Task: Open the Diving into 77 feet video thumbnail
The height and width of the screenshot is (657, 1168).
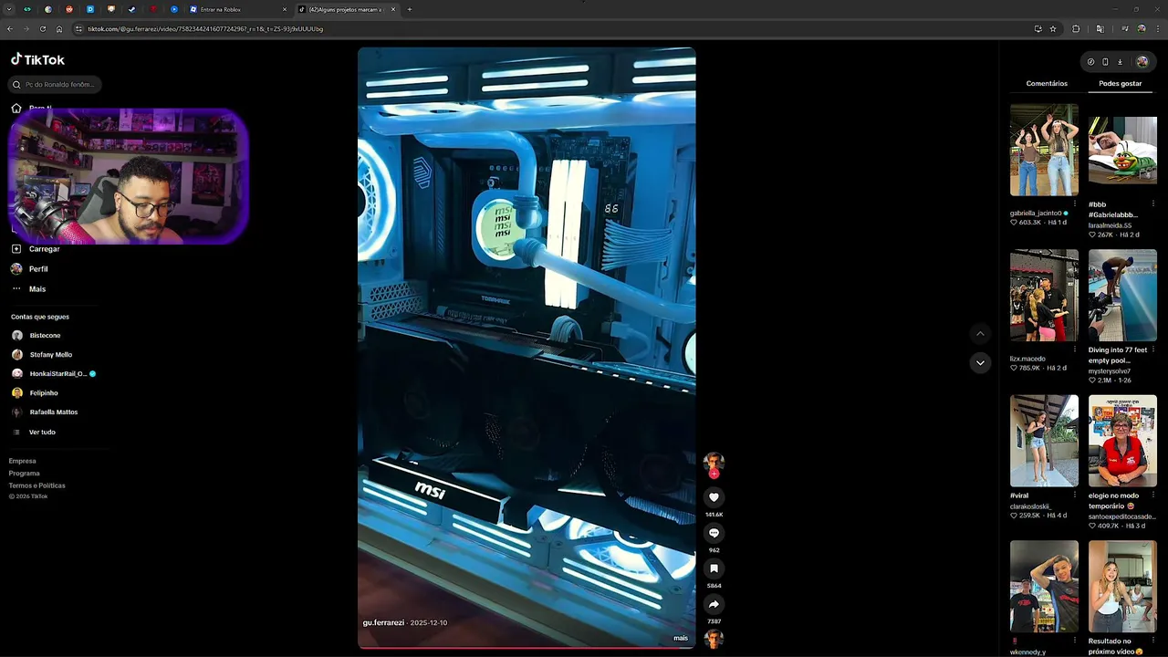Action: tap(1122, 296)
